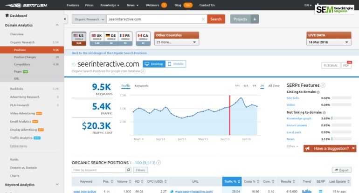The width and height of the screenshot is (359, 193).
Task: Select the DE Google database
Action: [111, 39]
